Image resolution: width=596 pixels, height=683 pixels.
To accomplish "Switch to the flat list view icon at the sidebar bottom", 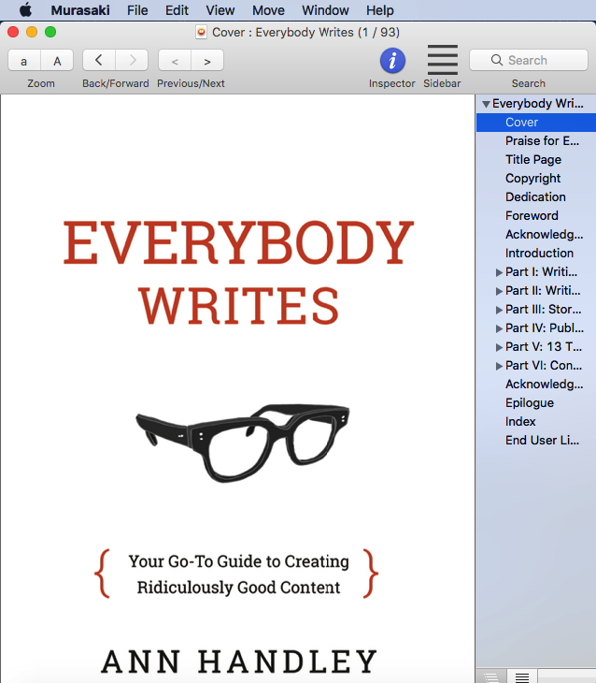I will (522, 676).
